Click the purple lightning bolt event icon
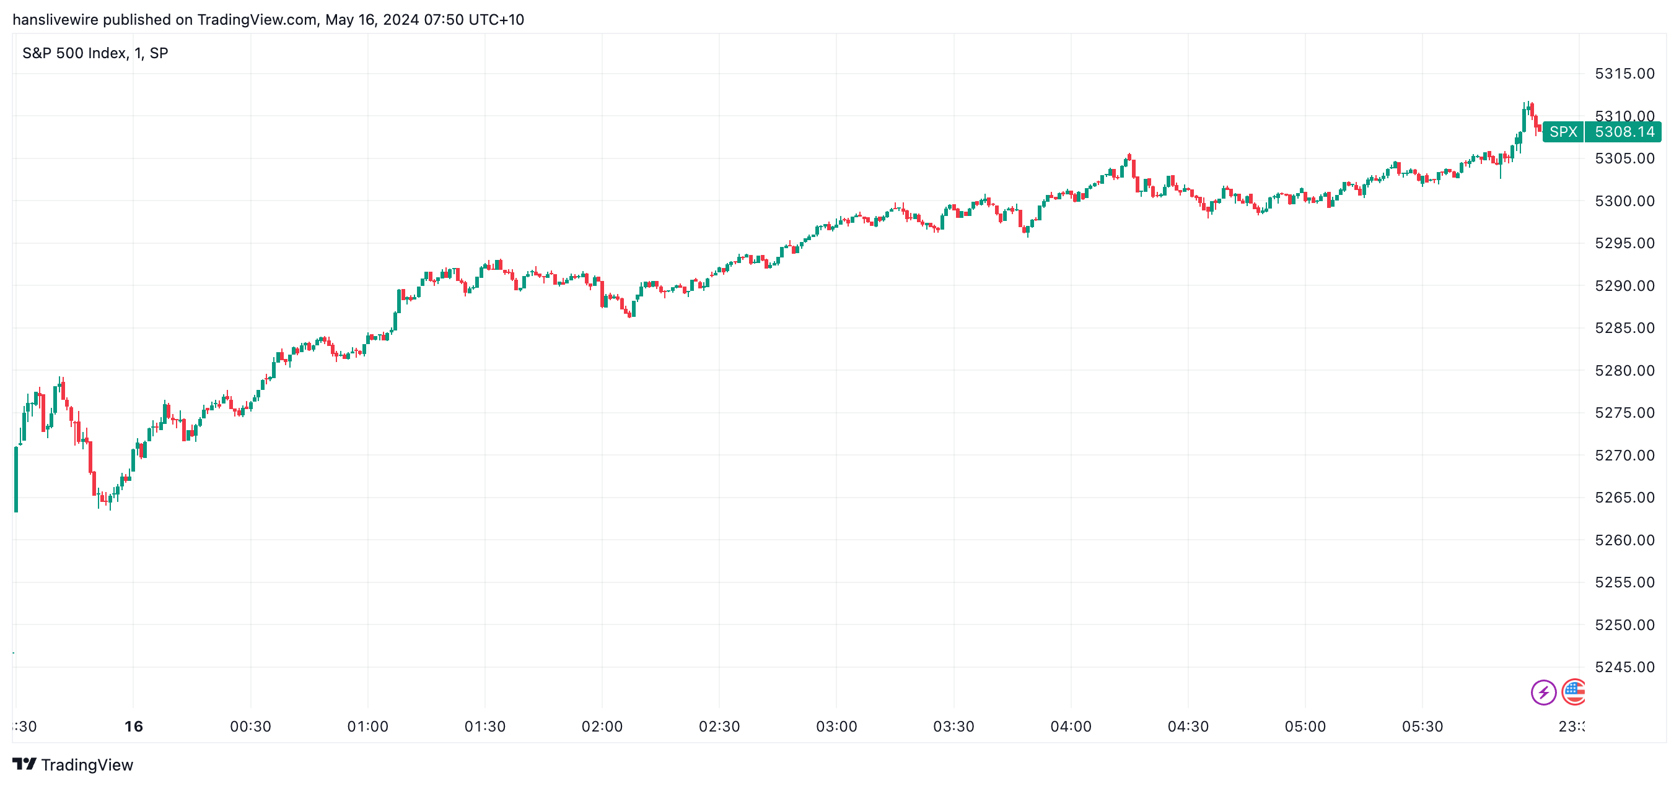 coord(1543,691)
